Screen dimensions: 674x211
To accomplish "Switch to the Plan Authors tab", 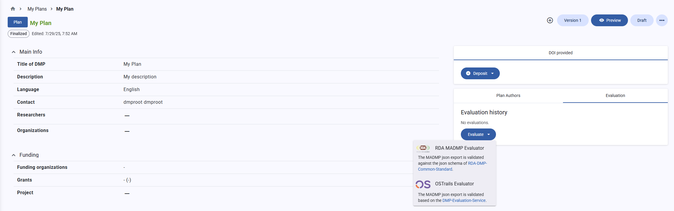I will click(x=508, y=95).
